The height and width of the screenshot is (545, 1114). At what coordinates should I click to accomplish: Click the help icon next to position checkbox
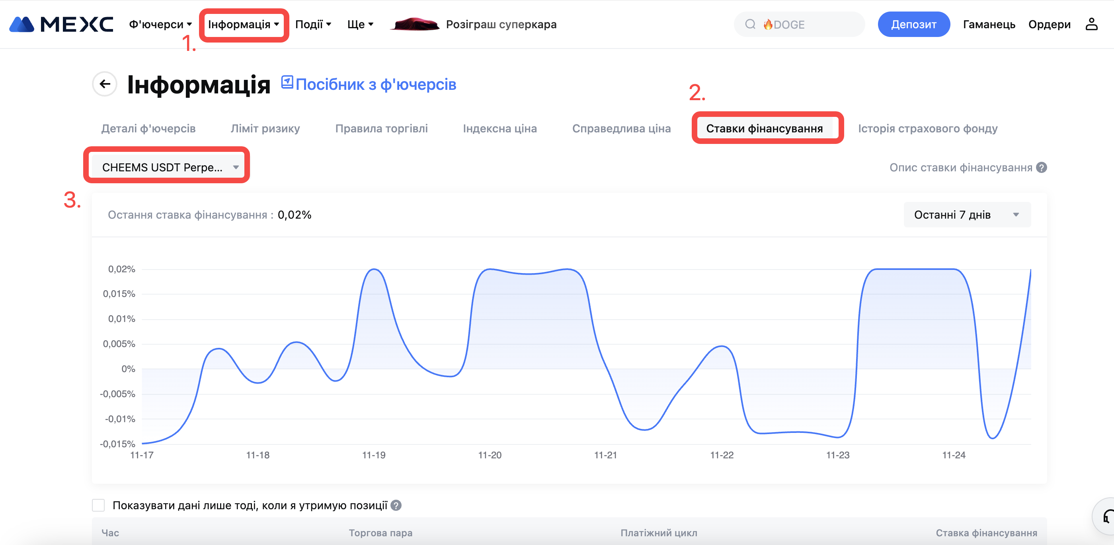pos(396,505)
